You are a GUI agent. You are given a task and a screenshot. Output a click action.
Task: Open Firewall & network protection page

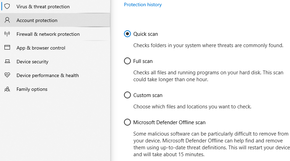pyautogui.click(x=55, y=34)
